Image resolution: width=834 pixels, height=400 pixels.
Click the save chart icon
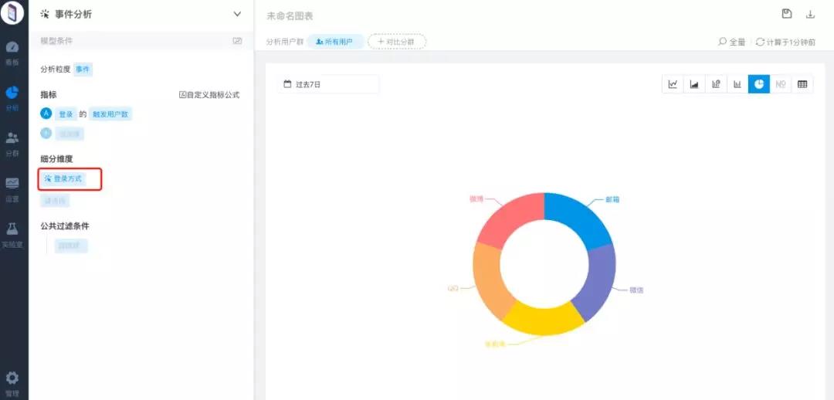tap(787, 14)
